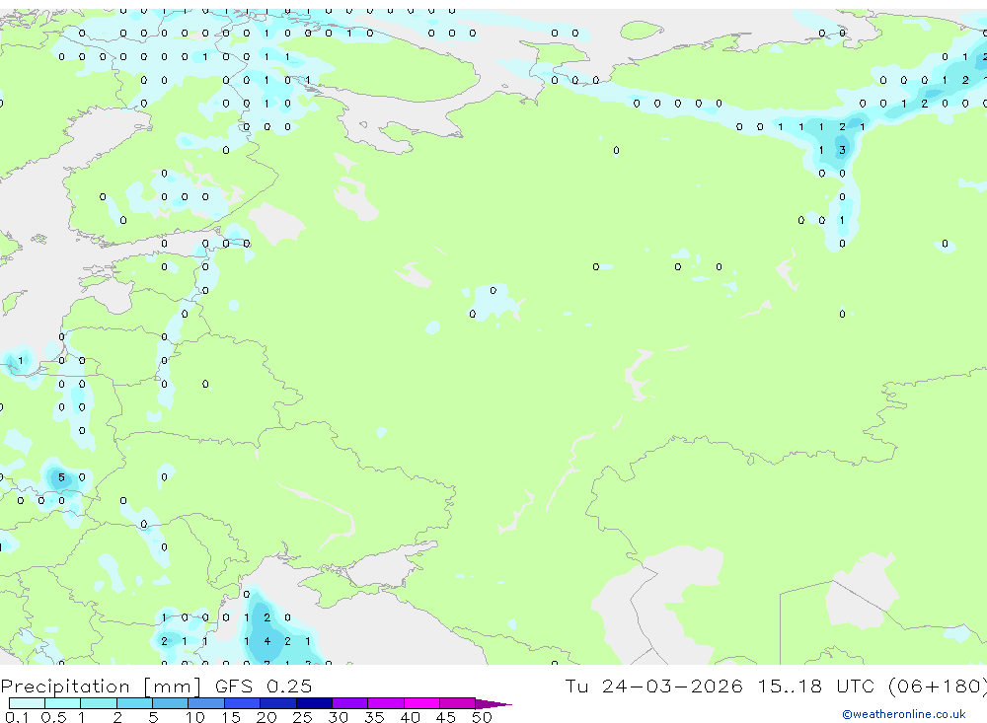Pick the 25–30 mm navy legend swatch

(314, 703)
